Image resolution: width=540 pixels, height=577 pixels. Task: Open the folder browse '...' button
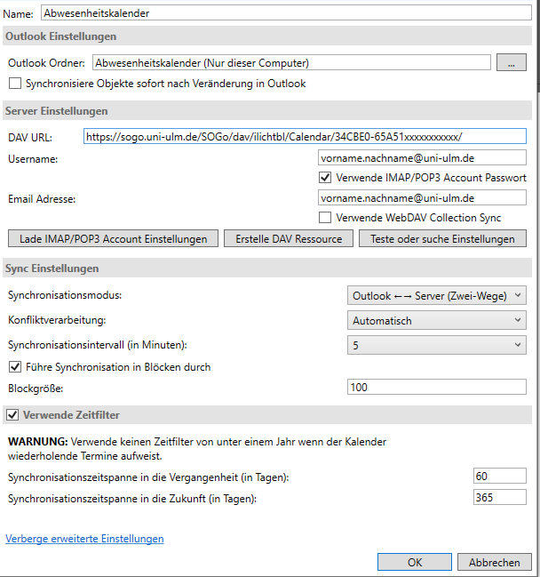click(512, 62)
